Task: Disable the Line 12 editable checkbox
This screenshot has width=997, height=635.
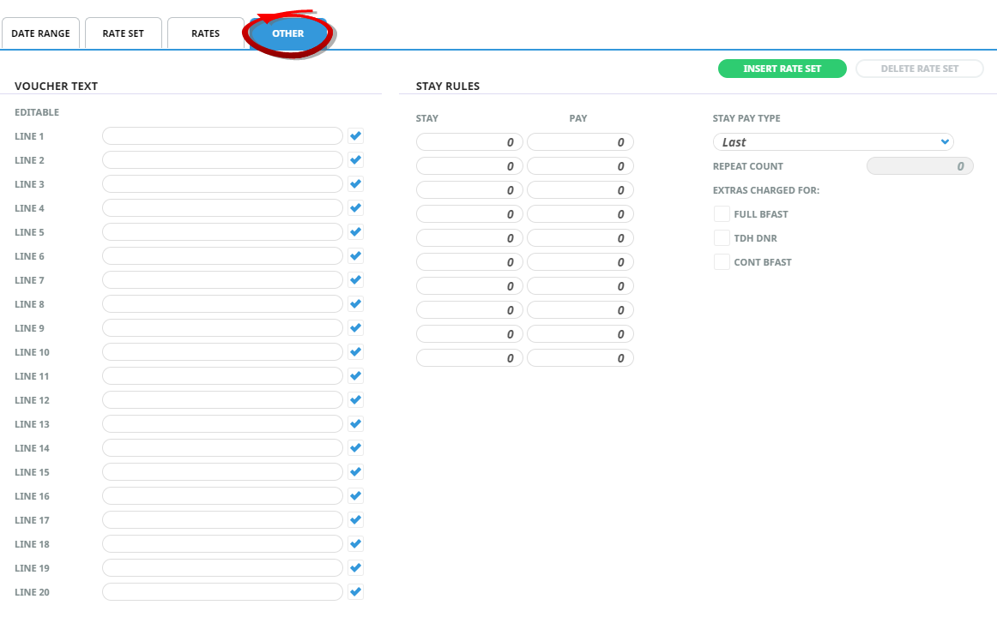Action: click(355, 400)
